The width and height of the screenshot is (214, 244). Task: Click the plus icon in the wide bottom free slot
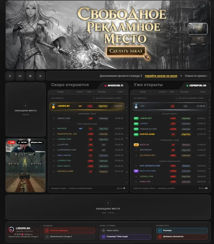pos(108,203)
